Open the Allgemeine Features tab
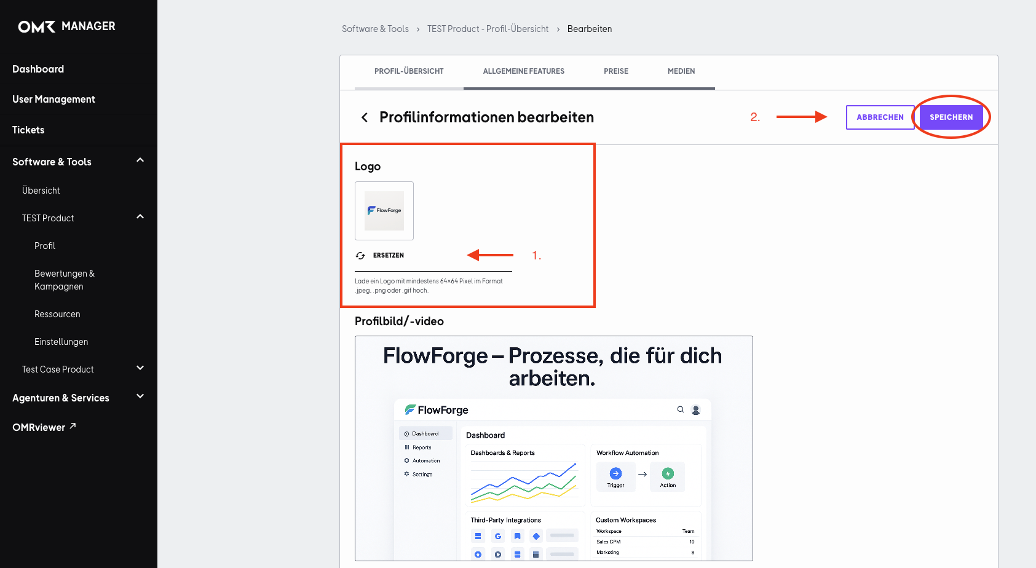 [x=524, y=71]
